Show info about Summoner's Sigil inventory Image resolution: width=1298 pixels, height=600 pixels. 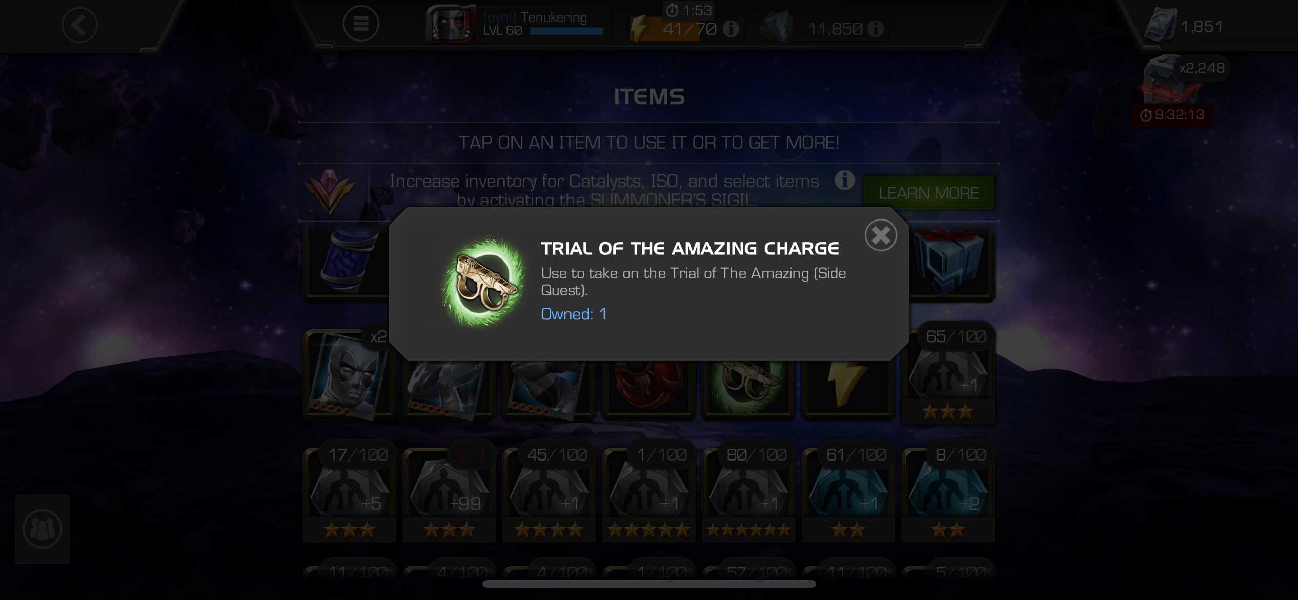(844, 180)
